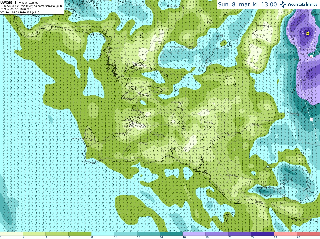Image resolution: width=320 pixels, height=239 pixels.
Task: Click the Þingvellir station marker
Action: tap(180, 103)
